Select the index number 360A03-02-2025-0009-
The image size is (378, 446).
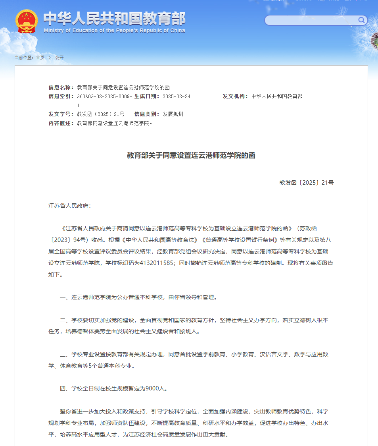(104, 97)
